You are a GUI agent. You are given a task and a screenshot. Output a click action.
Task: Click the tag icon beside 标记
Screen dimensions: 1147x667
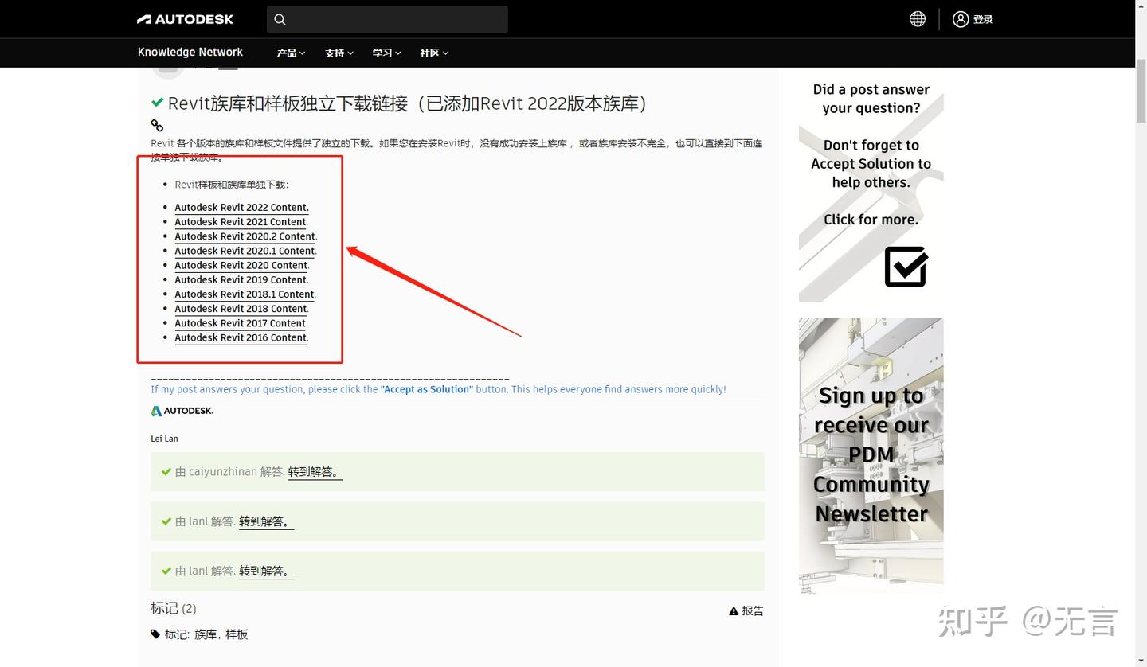tap(155, 634)
